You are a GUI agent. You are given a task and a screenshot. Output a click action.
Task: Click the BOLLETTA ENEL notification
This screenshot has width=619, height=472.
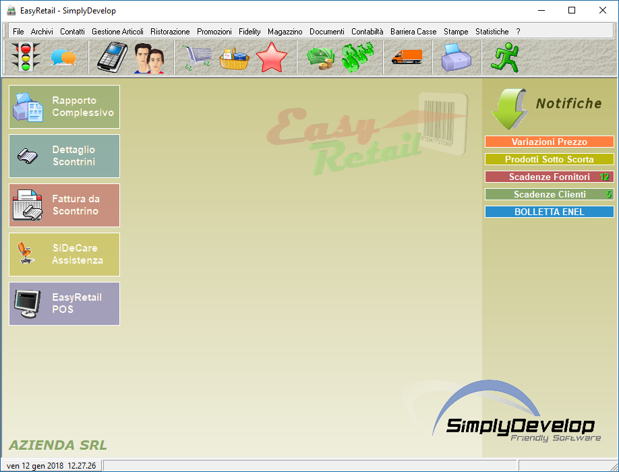(549, 212)
